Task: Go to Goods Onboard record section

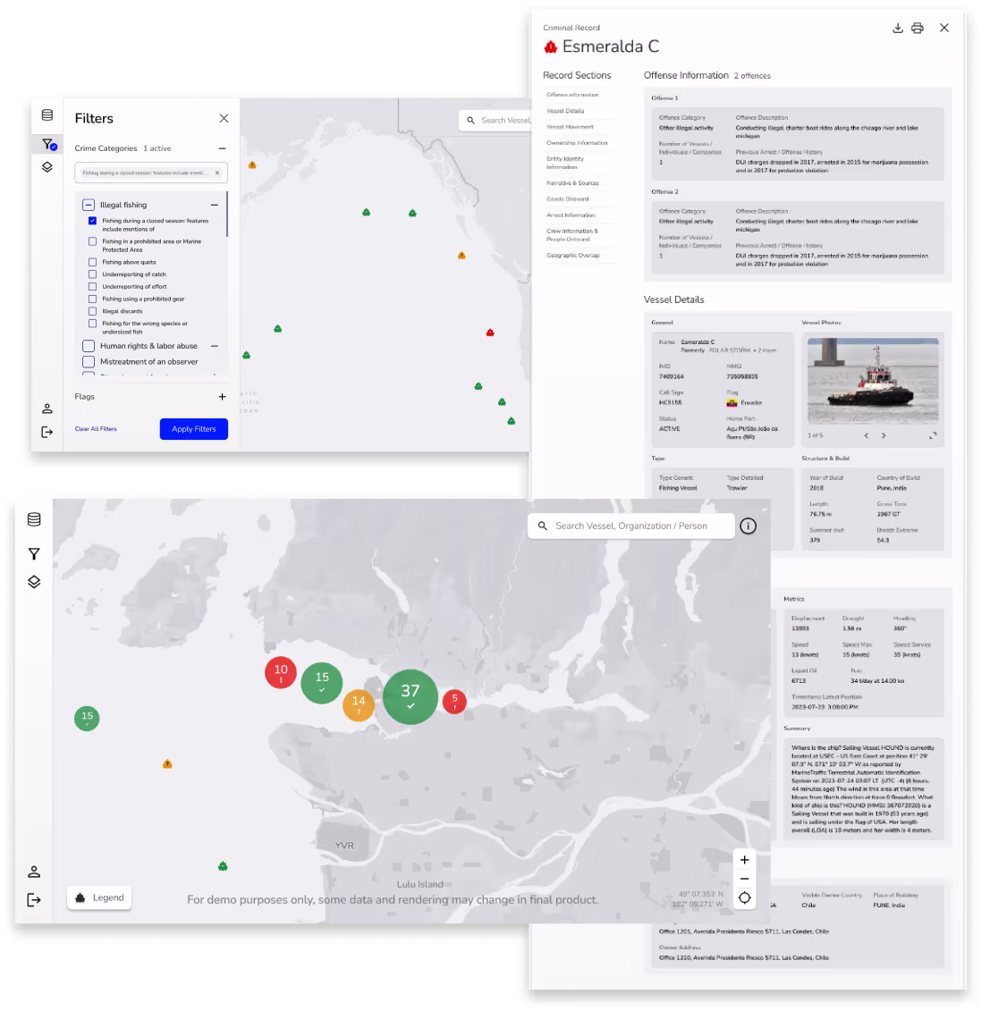Action: [x=568, y=199]
